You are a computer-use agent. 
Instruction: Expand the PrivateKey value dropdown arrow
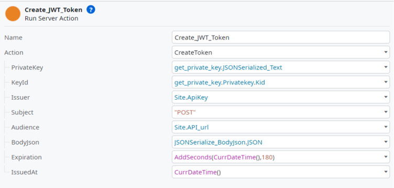tap(386, 67)
